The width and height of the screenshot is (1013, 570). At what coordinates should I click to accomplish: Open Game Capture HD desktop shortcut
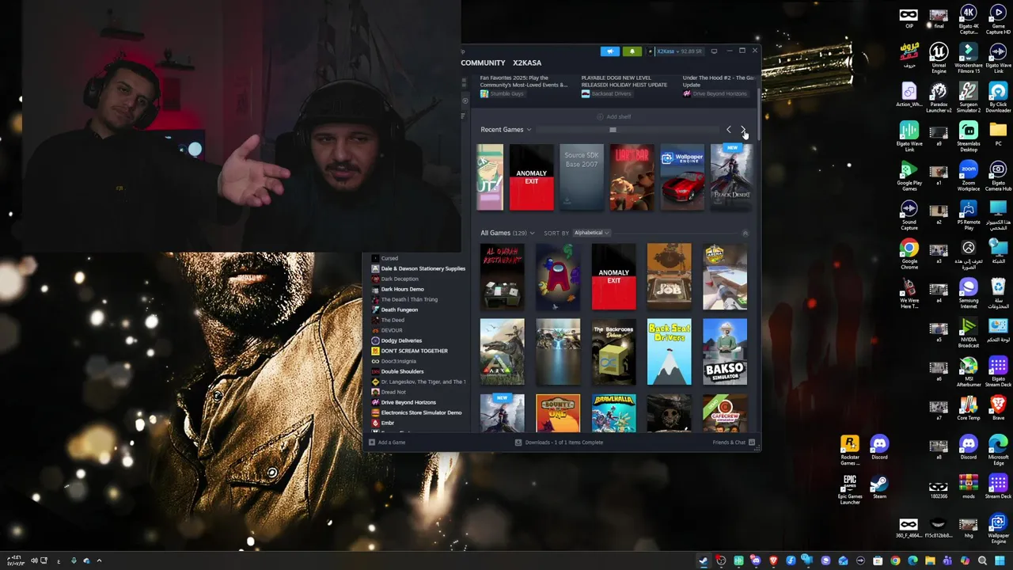tap(998, 19)
